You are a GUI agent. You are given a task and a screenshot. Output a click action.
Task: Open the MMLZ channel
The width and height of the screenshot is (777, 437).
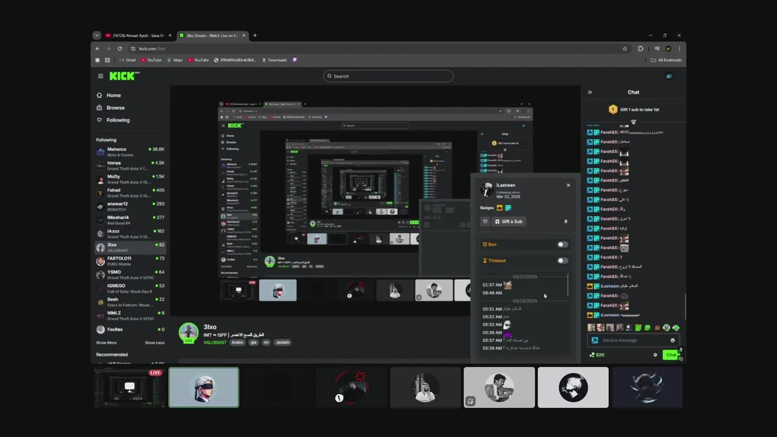[130, 316]
